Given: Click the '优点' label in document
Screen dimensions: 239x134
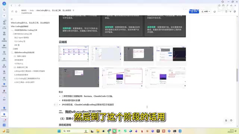Looking at the screenshot, I should (61, 92).
